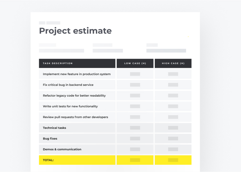Click the Fix critical bug task text
The width and height of the screenshot is (241, 172).
68,85
